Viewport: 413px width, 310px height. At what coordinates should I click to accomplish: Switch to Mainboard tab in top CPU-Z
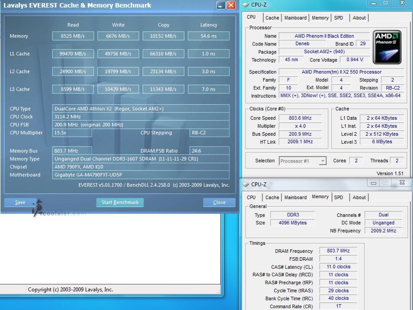pos(295,18)
